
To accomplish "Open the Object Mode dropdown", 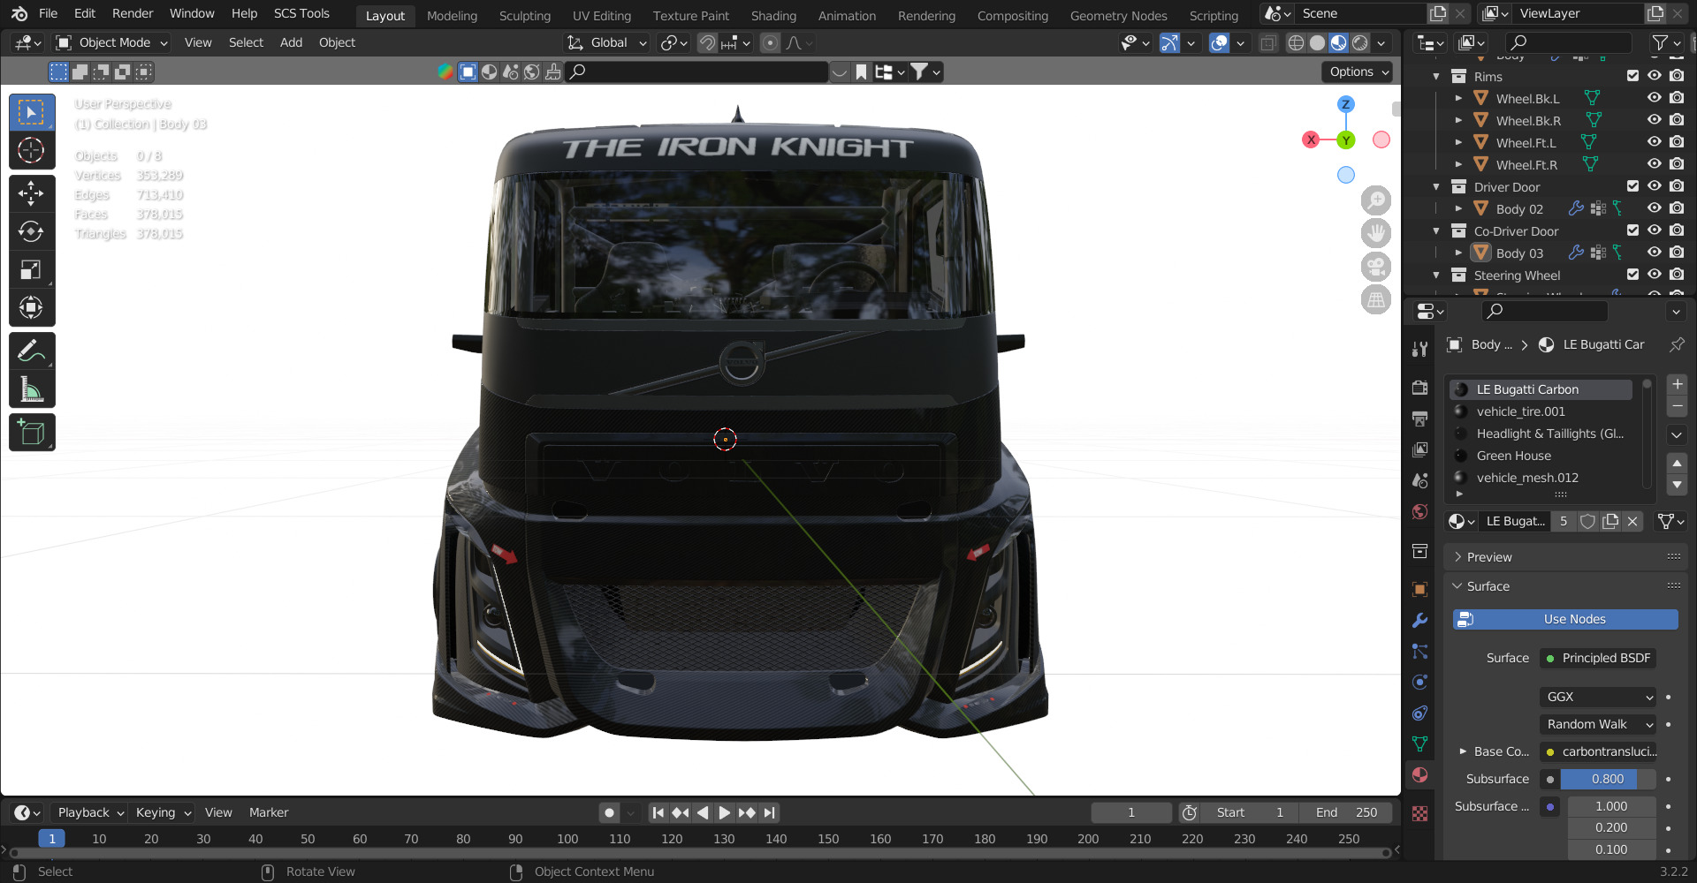I will coord(111,42).
